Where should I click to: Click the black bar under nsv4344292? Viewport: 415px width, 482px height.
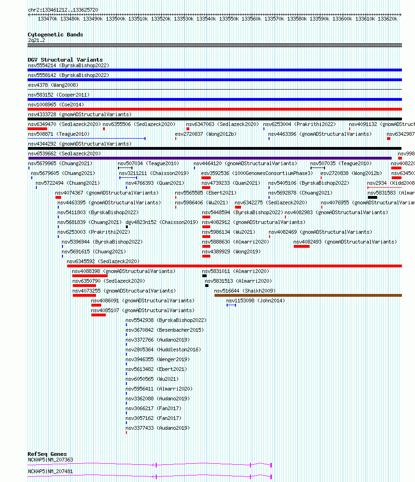pos(214,148)
